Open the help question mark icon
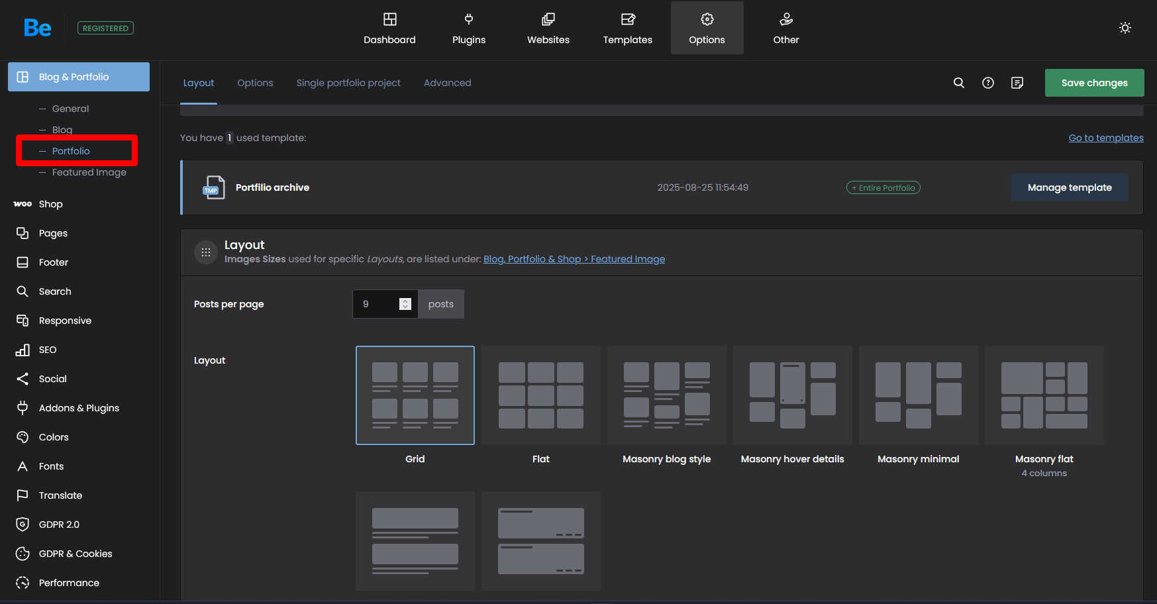Image resolution: width=1157 pixels, height=604 pixels. pyautogui.click(x=987, y=83)
